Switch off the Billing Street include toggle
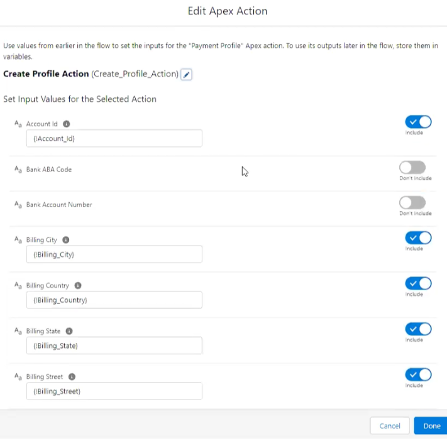This screenshot has height=439, width=447. pos(418,375)
